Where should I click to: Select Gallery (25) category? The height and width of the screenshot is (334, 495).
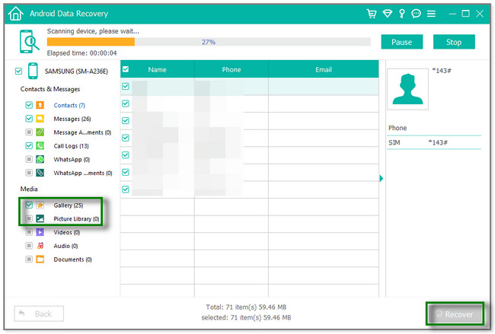pos(69,205)
